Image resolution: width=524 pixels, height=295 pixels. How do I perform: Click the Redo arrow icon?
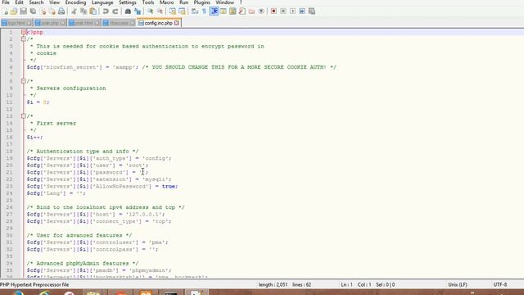[x=115, y=11]
